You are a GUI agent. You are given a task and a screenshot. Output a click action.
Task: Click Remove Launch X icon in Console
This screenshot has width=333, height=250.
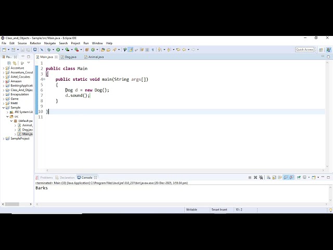tap(255, 178)
